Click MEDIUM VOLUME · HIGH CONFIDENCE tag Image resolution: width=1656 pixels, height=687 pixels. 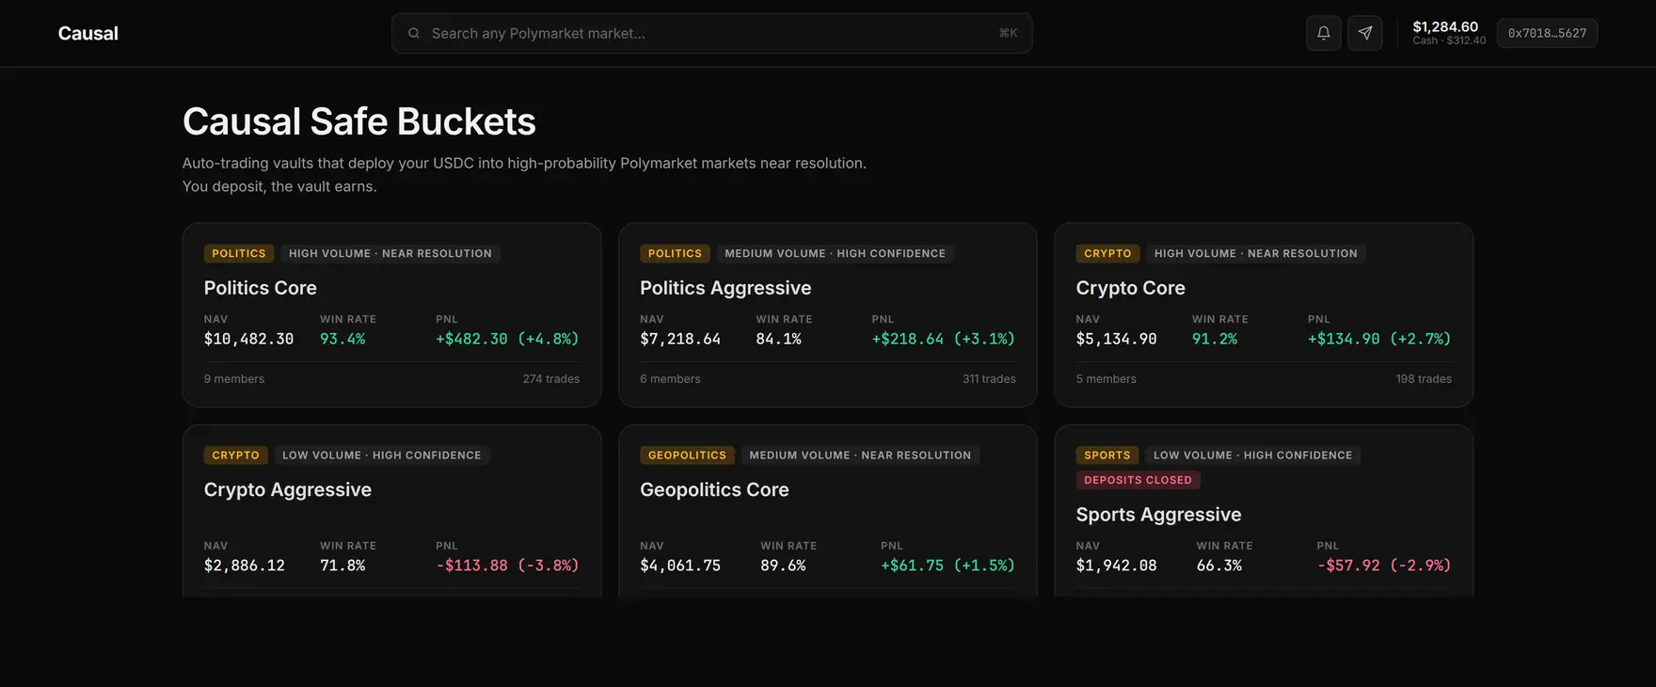[x=835, y=253]
